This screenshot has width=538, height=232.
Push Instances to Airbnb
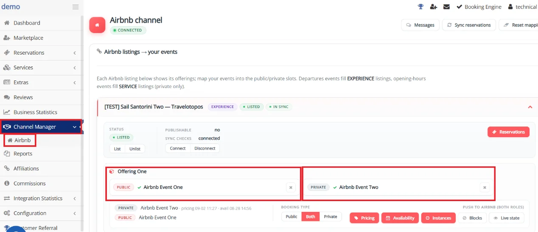tap(438, 218)
